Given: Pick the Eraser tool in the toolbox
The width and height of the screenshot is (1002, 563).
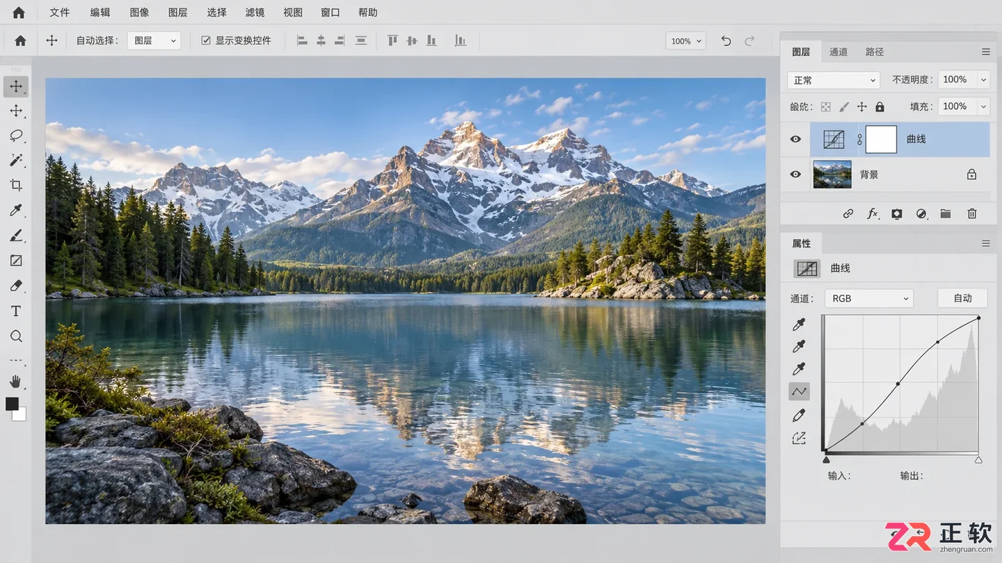Looking at the screenshot, I should [x=16, y=286].
